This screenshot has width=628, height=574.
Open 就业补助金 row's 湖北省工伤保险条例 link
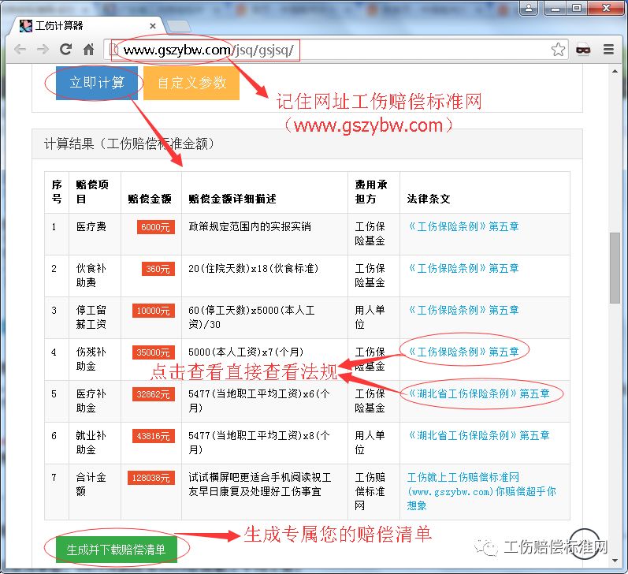(478, 435)
